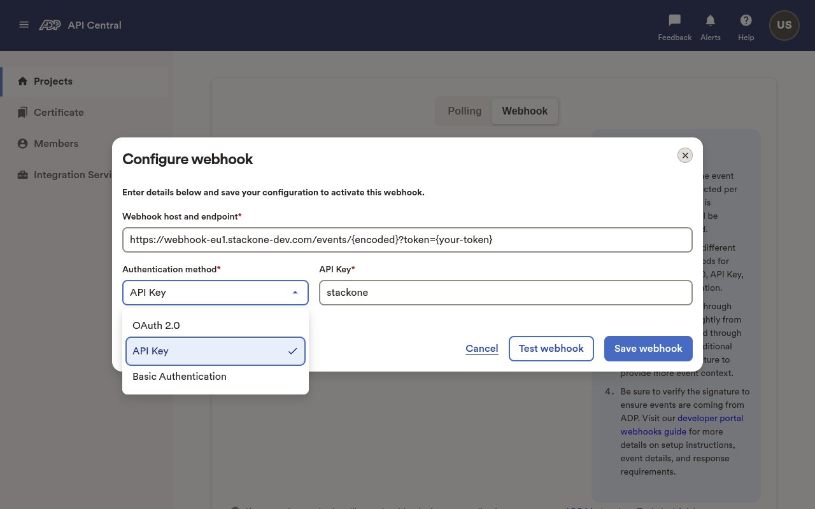The width and height of the screenshot is (815, 509).
Task: Click the Webhook host and endpoint field
Action: pyautogui.click(x=407, y=240)
